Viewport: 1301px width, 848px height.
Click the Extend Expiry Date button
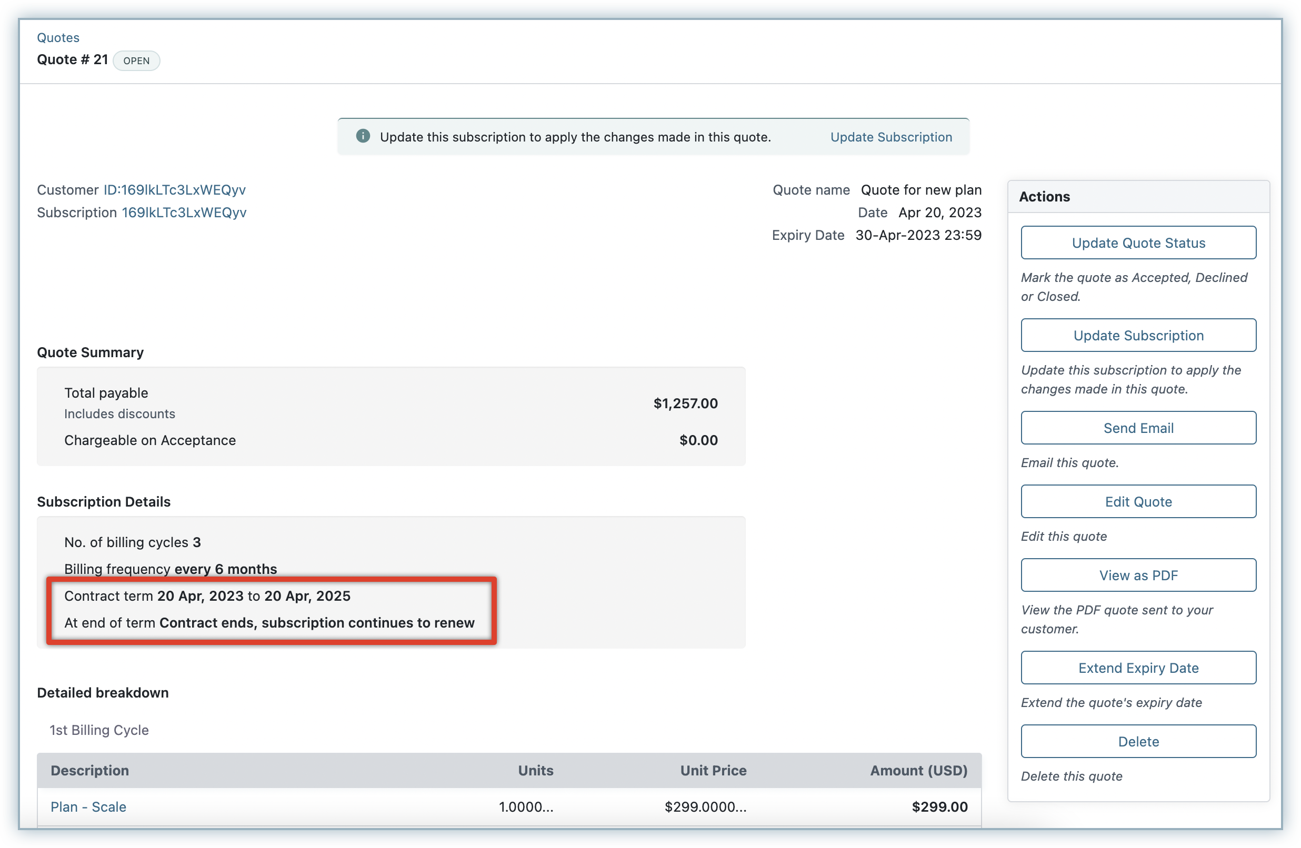point(1138,668)
